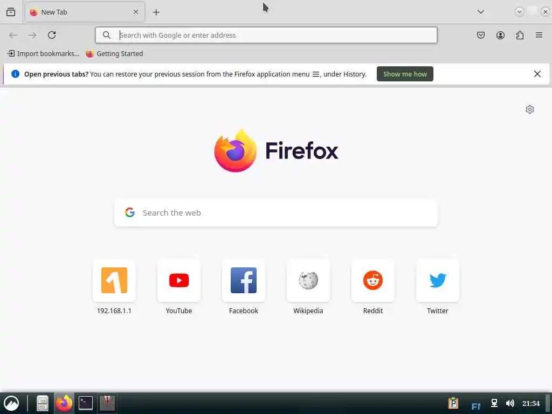Expand the list all tabs chevron
This screenshot has height=414, width=552.
480,12
